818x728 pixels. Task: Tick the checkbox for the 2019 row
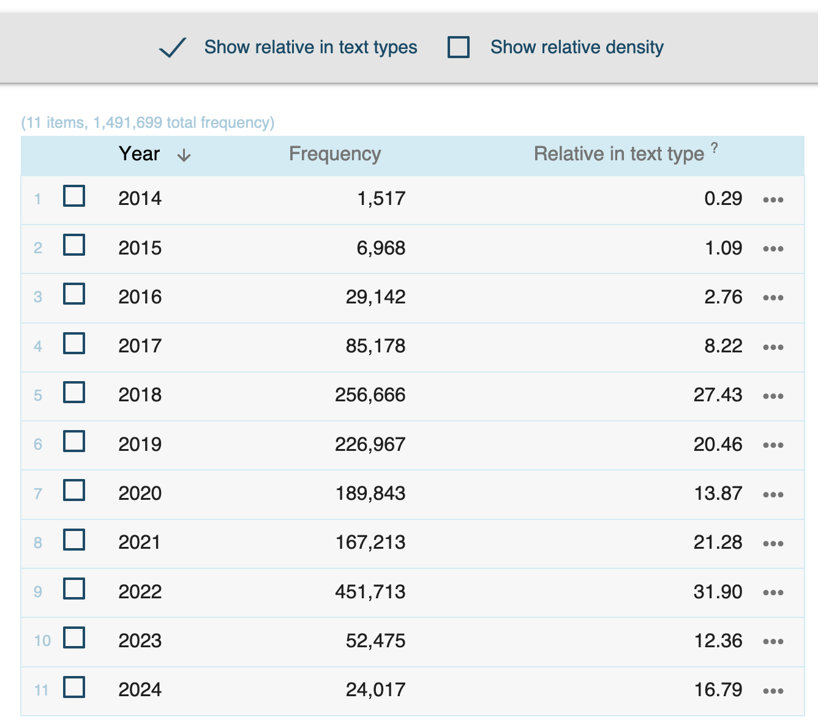click(74, 442)
